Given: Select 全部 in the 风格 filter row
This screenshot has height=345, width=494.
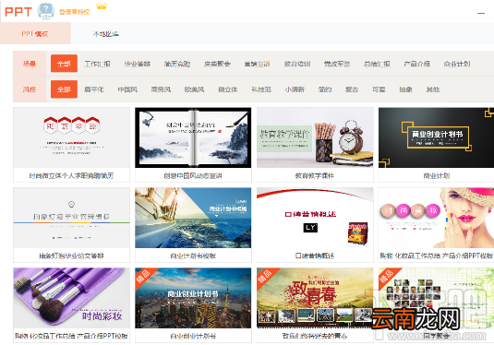Looking at the screenshot, I should click(64, 89).
